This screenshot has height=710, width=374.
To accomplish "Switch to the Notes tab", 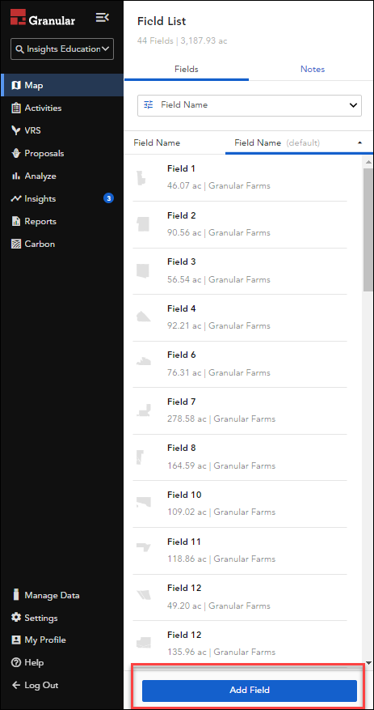I will 313,70.
